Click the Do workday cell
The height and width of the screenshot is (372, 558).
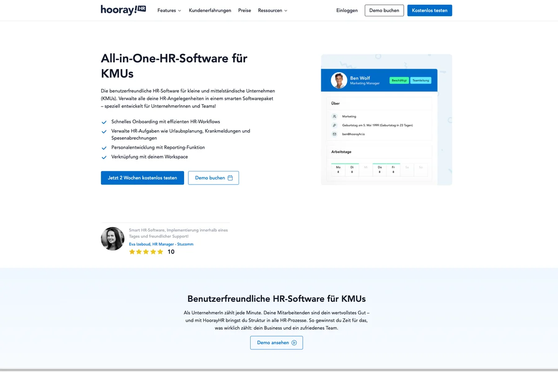click(x=379, y=169)
